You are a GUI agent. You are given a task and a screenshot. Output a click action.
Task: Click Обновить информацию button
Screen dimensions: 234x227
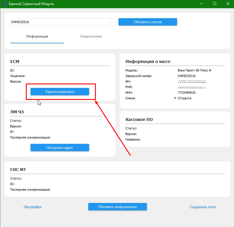[118, 206]
